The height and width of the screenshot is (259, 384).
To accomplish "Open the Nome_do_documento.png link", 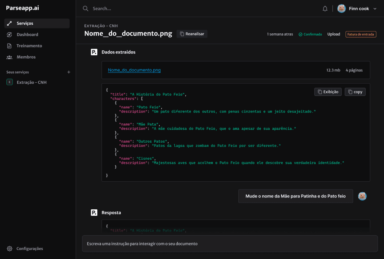I will (x=134, y=70).
